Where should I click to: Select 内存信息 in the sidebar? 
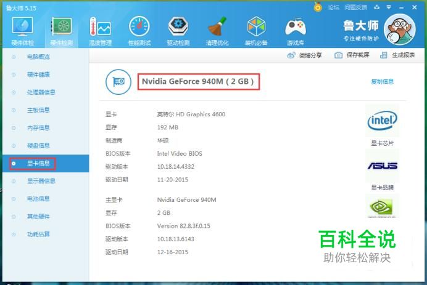click(38, 127)
